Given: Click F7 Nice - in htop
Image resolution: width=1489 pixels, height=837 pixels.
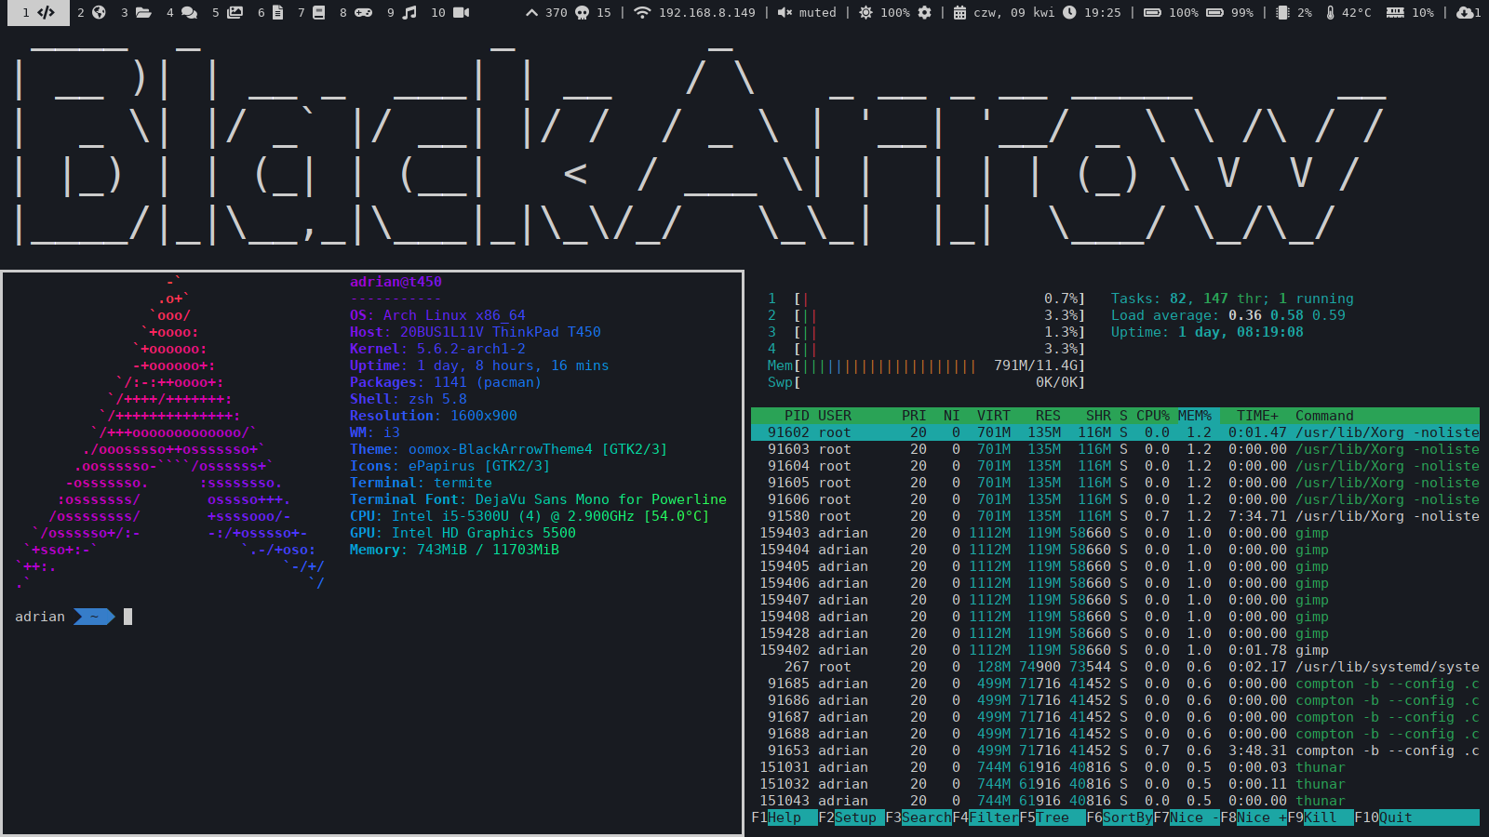Looking at the screenshot, I should [x=1187, y=817].
